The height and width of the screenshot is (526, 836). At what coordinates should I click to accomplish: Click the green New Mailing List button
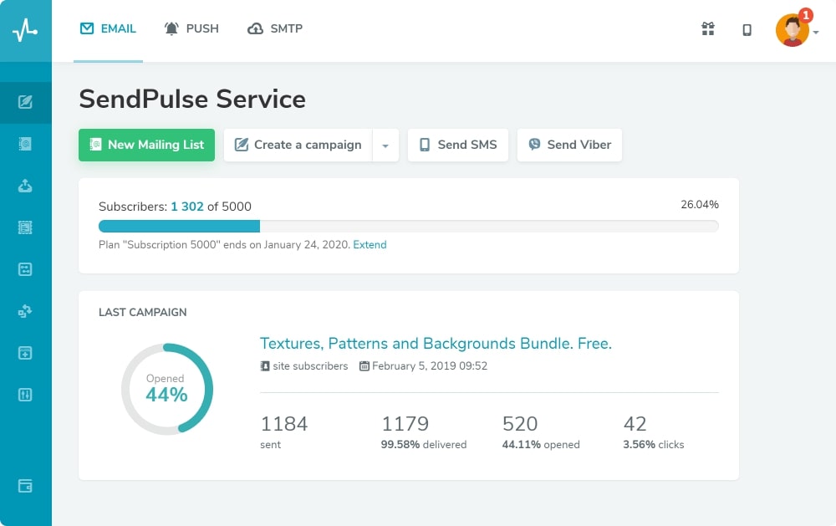tap(146, 145)
